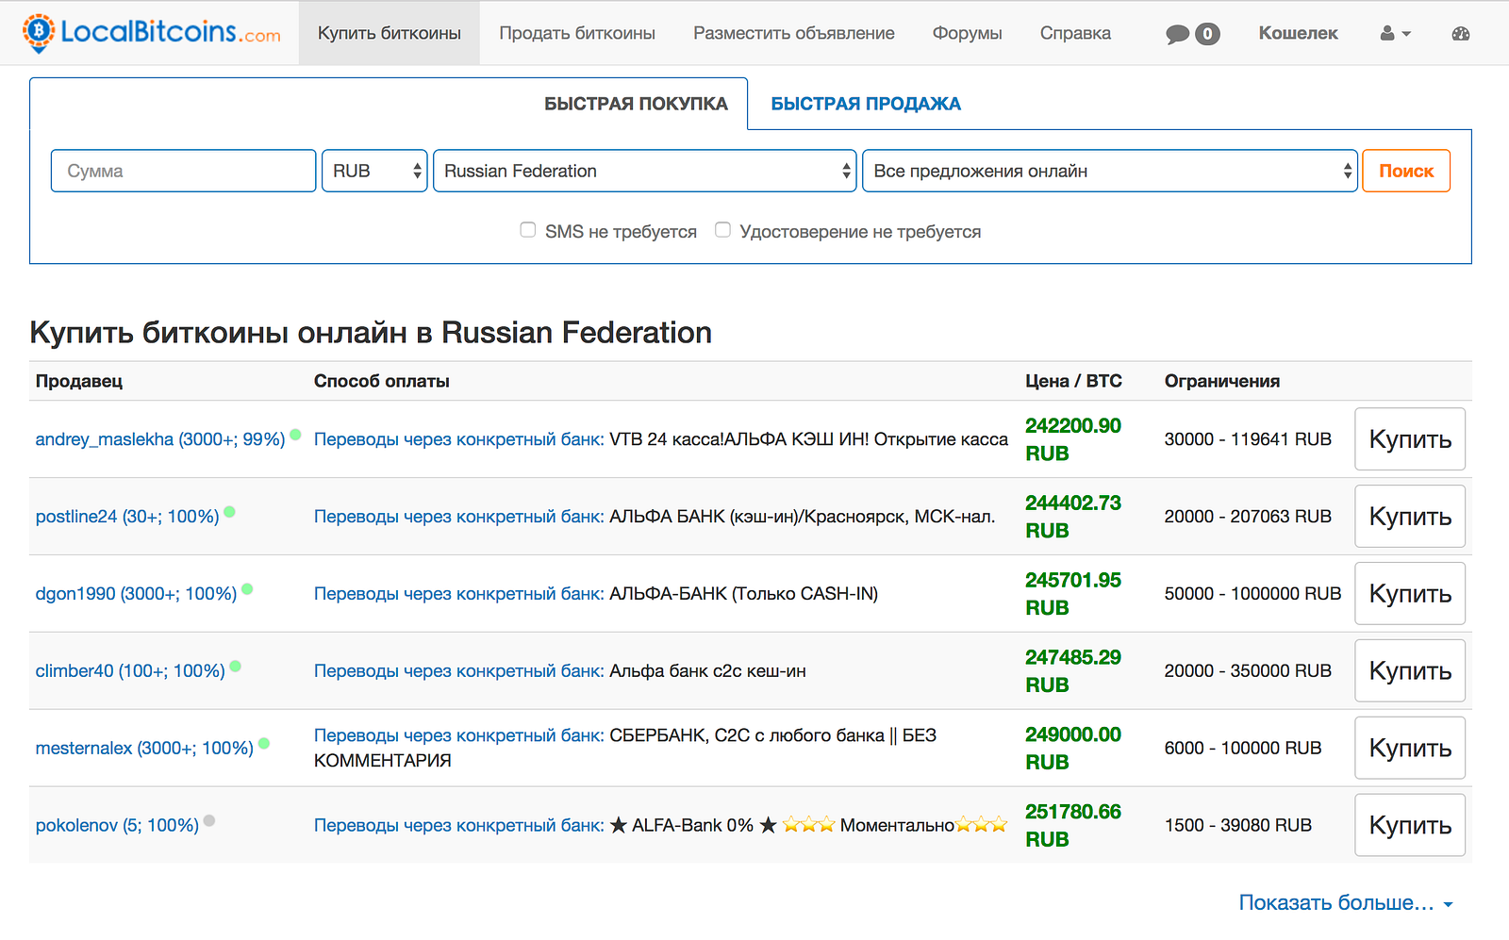Screen dimensions: 1509x940
Task: Select the limit '6000 - 100000 RUB'
Action: click(x=1243, y=749)
